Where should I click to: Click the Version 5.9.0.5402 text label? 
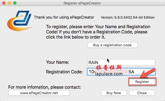(128, 18)
